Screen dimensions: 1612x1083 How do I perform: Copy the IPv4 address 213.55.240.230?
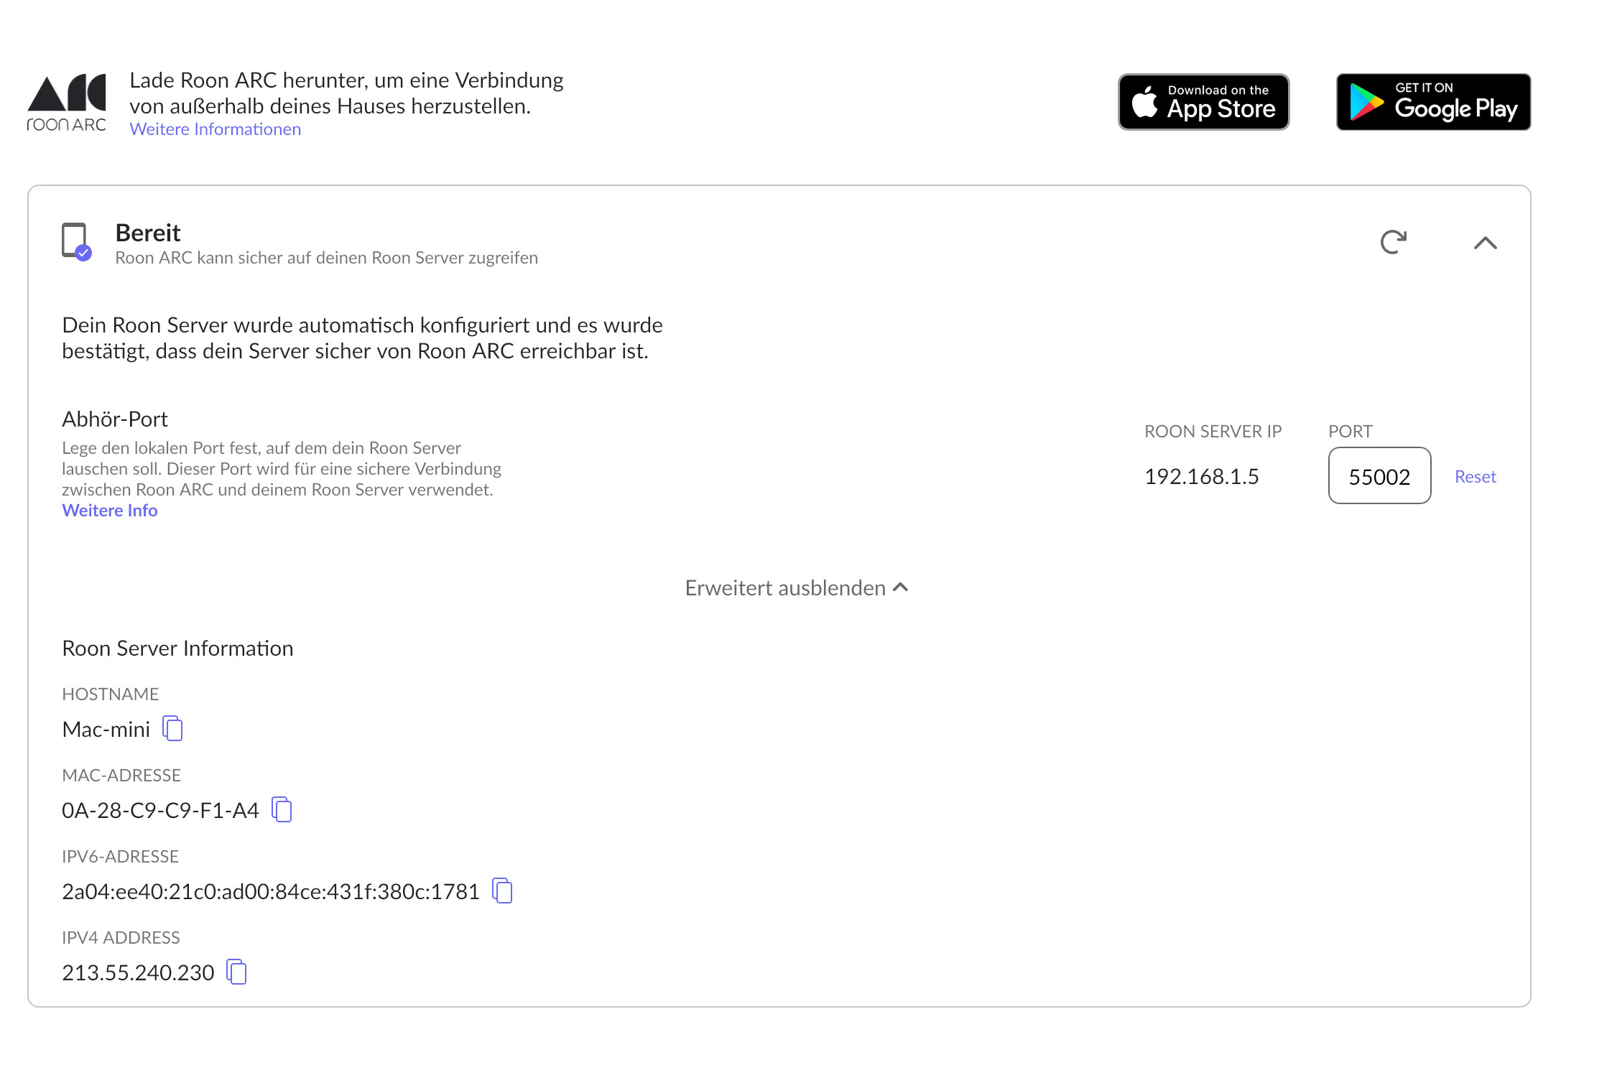[236, 972]
